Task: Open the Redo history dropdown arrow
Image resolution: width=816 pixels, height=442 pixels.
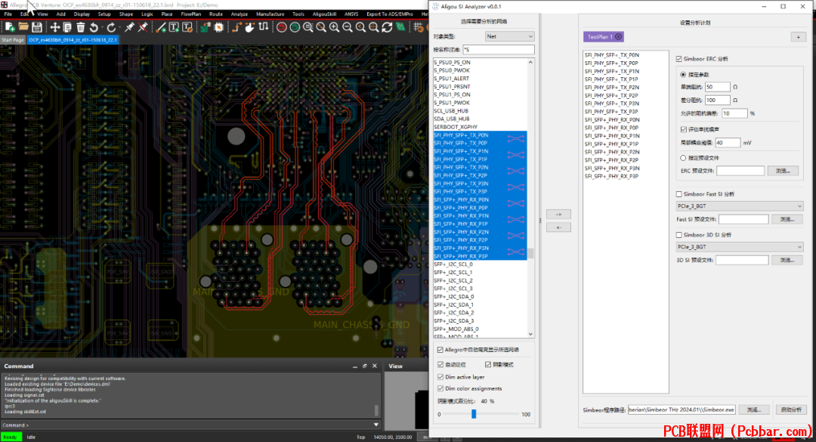Action: coord(118,27)
